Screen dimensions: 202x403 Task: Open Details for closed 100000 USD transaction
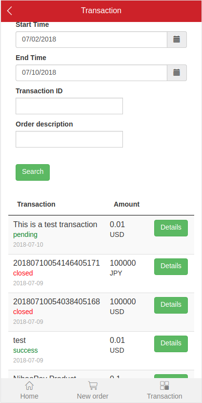[171, 305]
